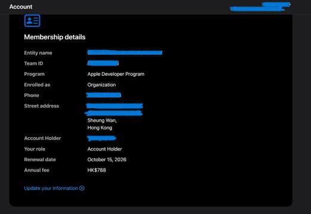
Task: Select the Hong Kong address line
Action: [99, 128]
